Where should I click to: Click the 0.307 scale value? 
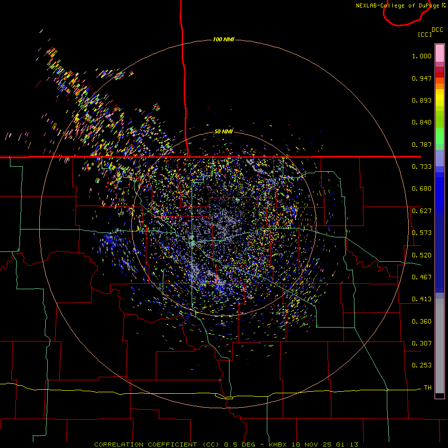(x=422, y=343)
